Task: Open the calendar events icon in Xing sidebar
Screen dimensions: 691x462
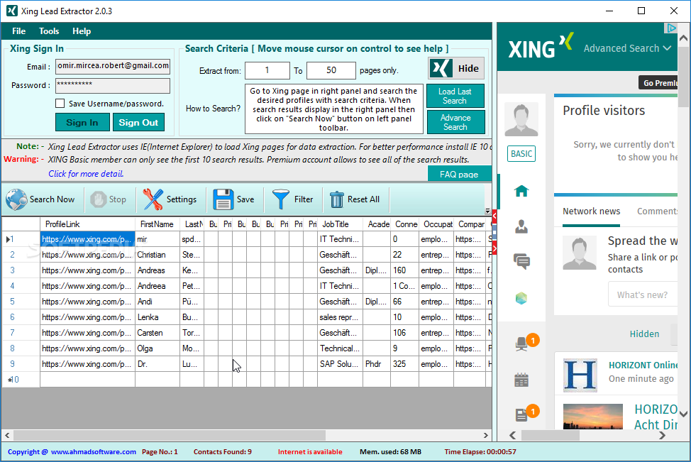Action: (x=521, y=380)
